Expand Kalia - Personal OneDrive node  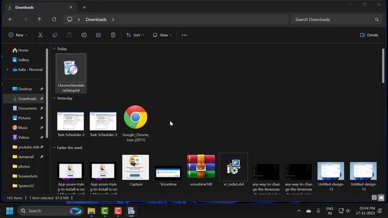[x=7, y=70]
